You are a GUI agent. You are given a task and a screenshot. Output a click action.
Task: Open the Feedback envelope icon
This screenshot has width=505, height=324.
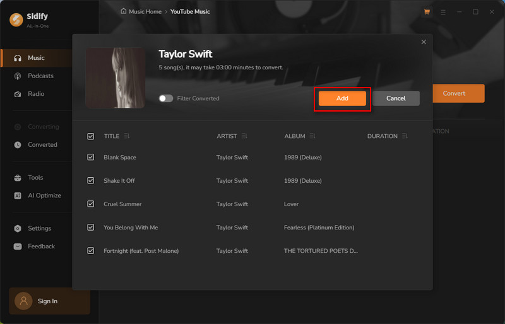tap(18, 246)
